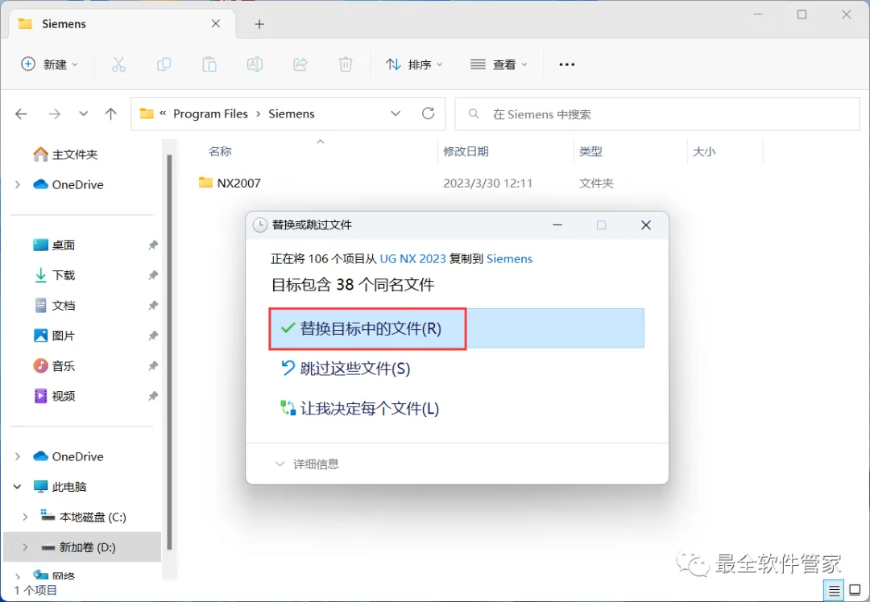
Task: Open 音乐 music in sidebar
Action: [x=55, y=366]
